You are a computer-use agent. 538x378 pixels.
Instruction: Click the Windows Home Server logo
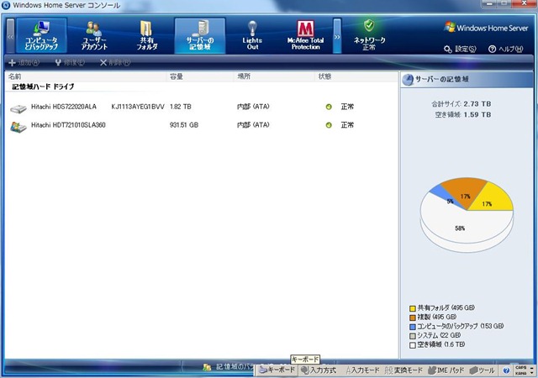[x=486, y=28]
